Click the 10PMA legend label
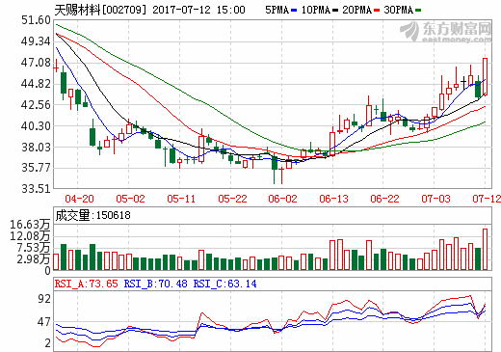The image size is (501, 352). coord(316,10)
